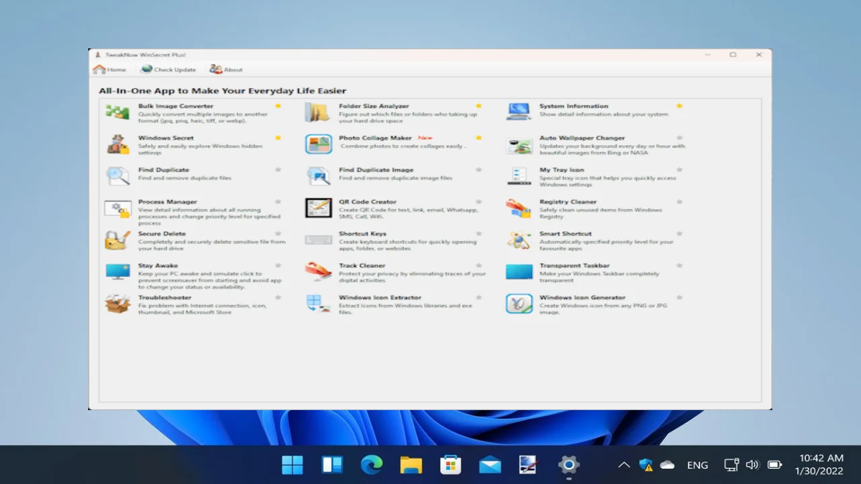The height and width of the screenshot is (484, 861).
Task: Favorite Process Manager with its star
Action: pyautogui.click(x=278, y=202)
